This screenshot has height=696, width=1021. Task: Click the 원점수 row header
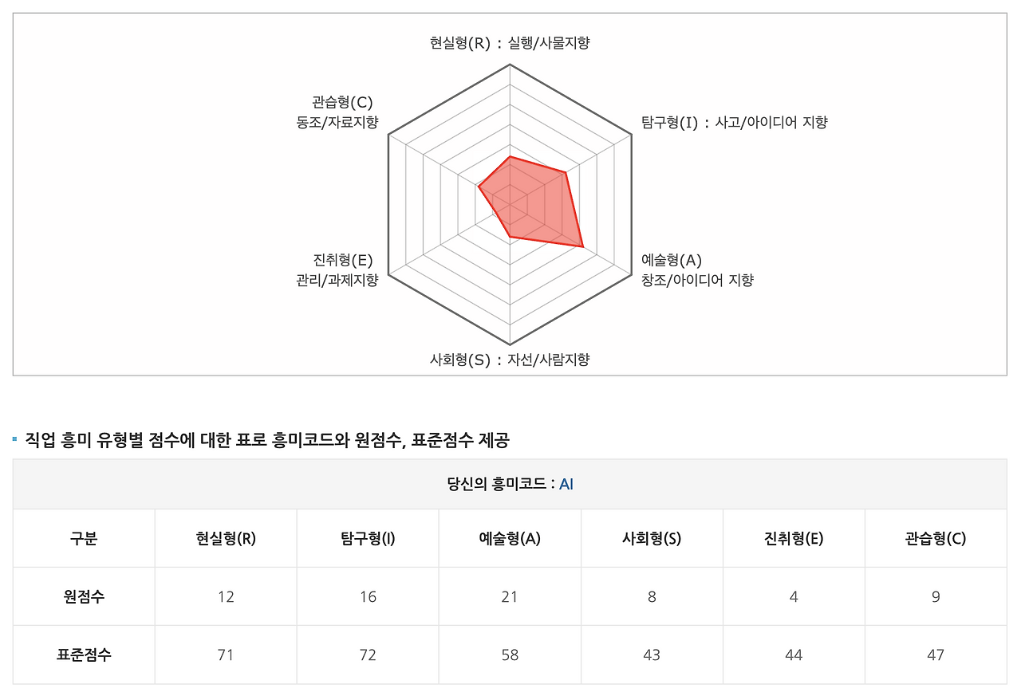click(84, 596)
